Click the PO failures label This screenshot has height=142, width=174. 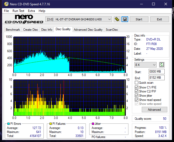[x=99, y=137]
